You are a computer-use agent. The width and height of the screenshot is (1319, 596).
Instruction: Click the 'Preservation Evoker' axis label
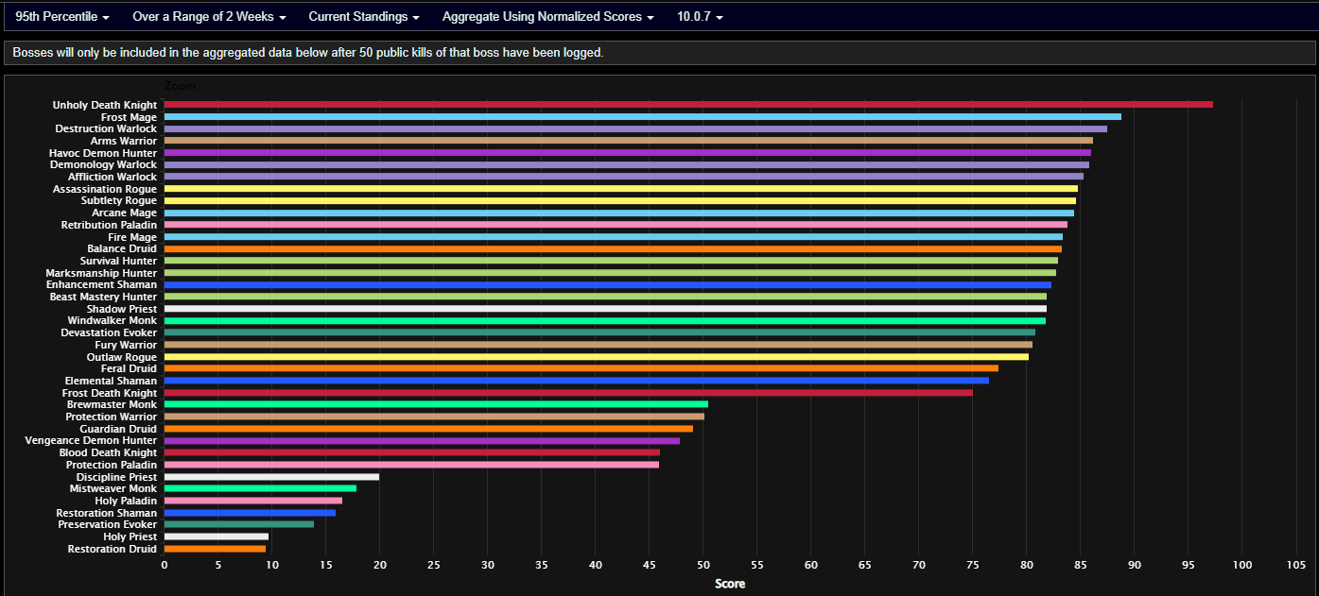pos(108,524)
